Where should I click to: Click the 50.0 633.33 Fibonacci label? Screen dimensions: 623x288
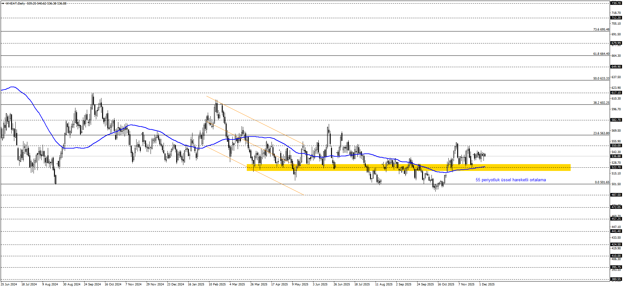tap(601, 78)
